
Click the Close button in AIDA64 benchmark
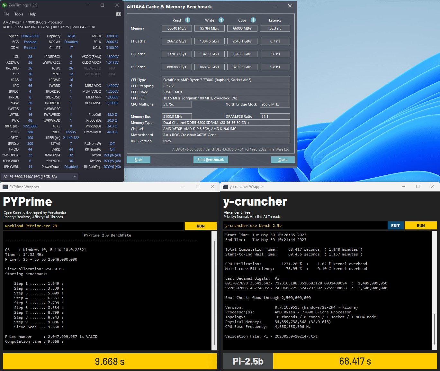point(283,160)
